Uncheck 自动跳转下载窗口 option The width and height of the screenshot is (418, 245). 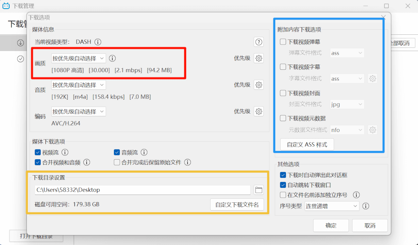[283, 185]
